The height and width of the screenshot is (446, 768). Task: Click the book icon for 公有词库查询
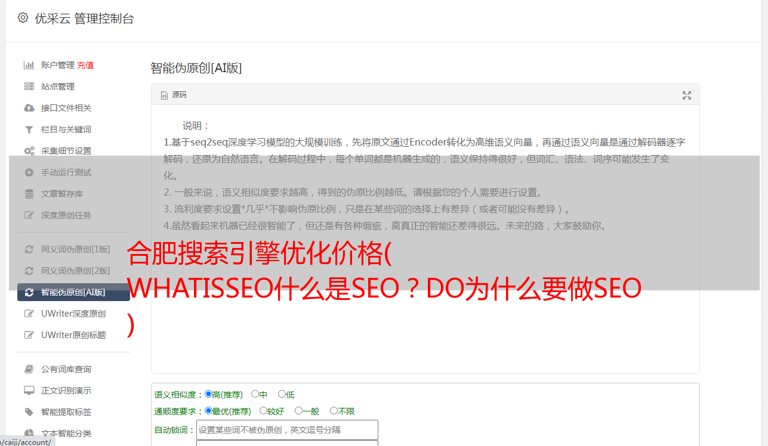tap(29, 369)
